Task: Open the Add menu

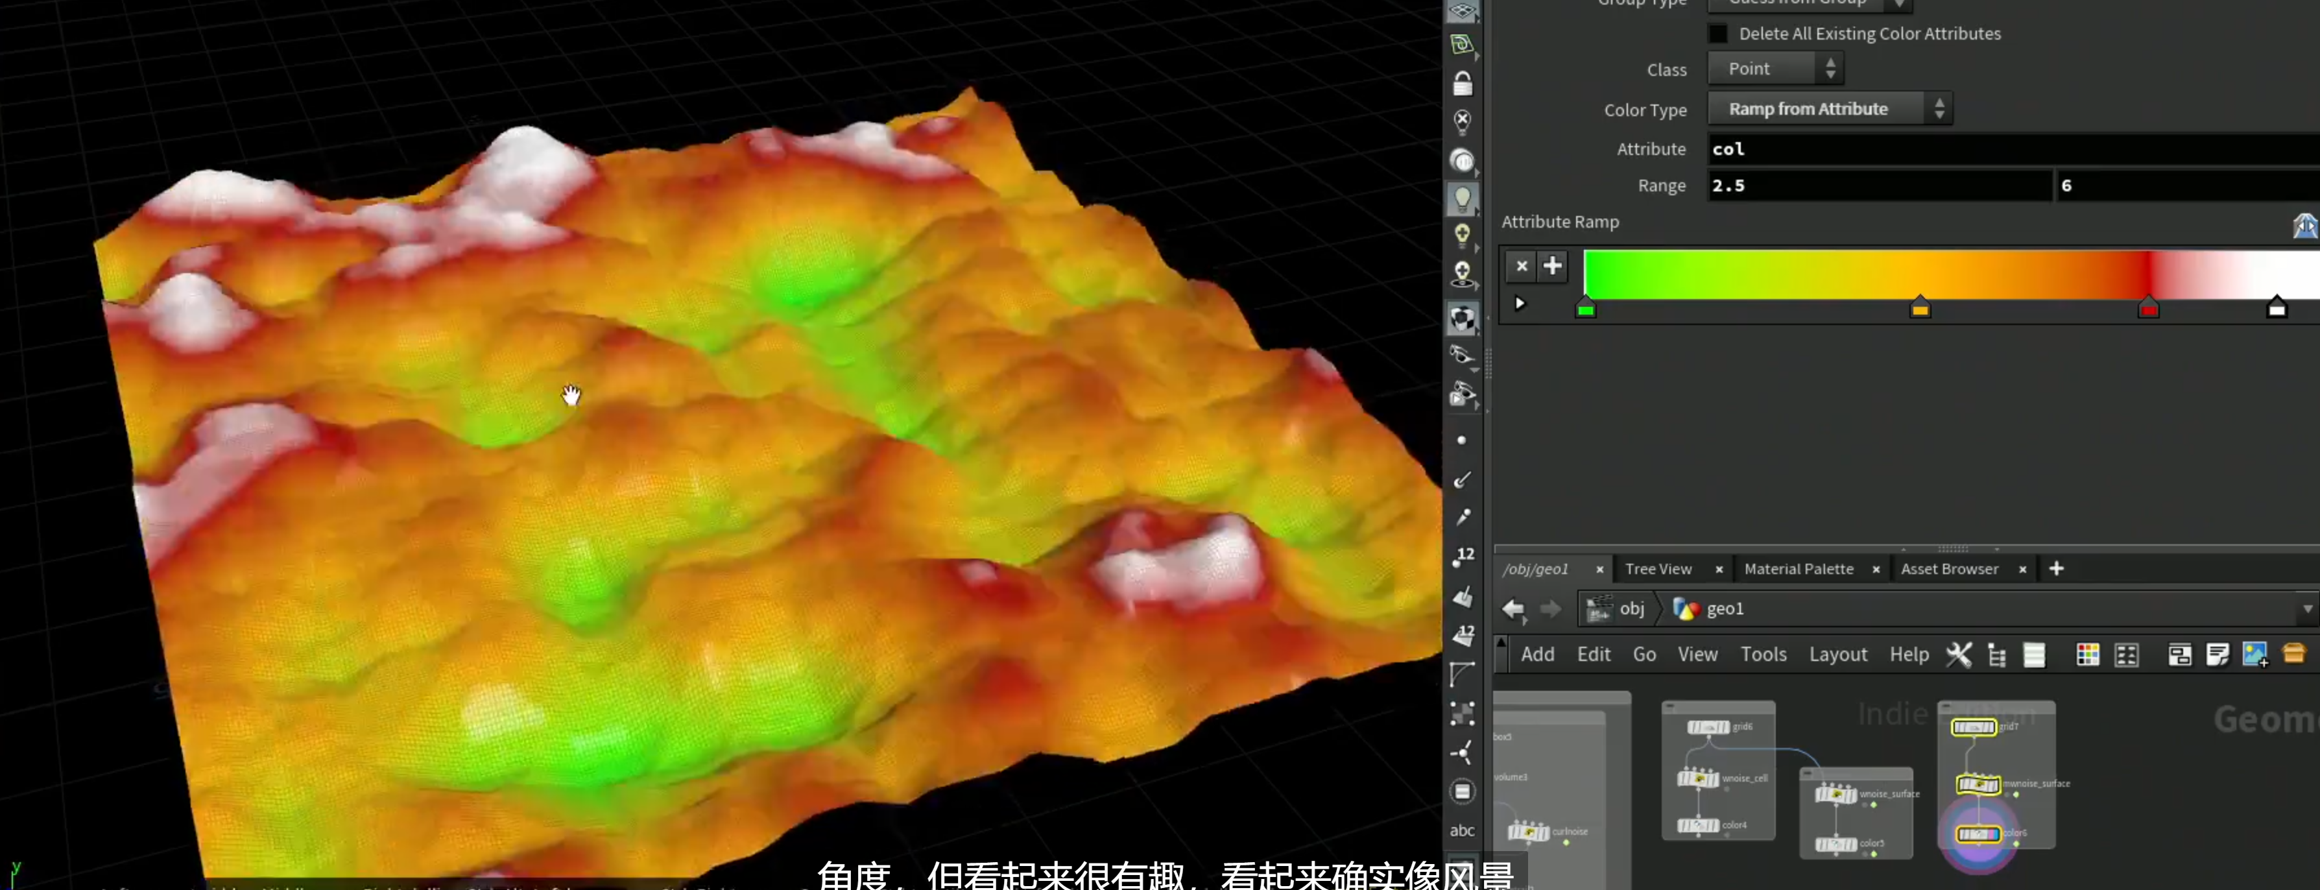Action: point(1537,655)
